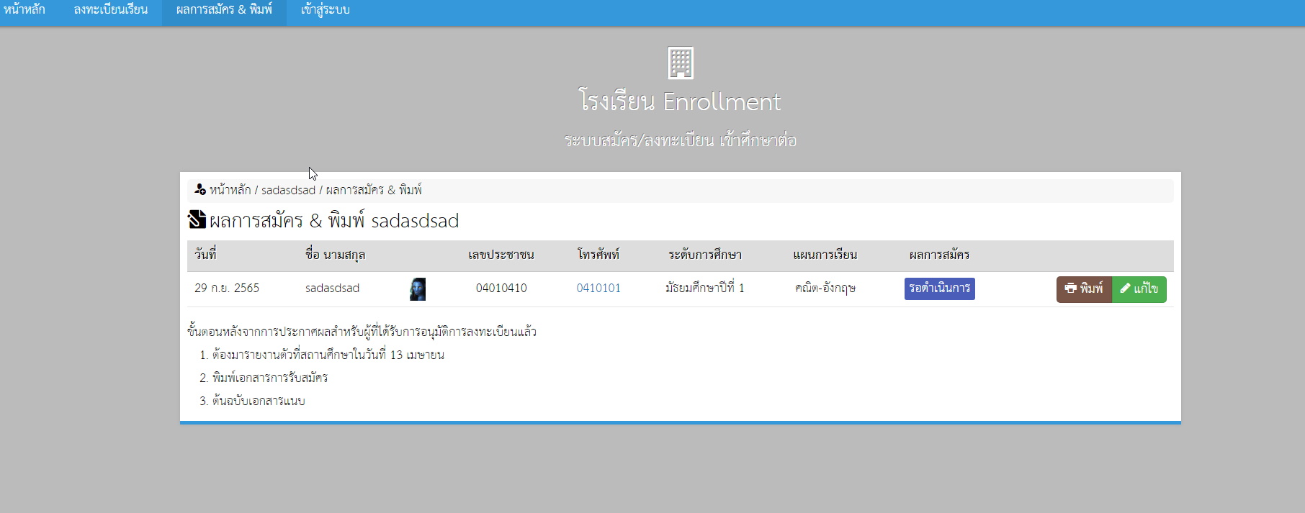1305x513 pixels.
Task: Click the เลขประชาชน column header
Action: tap(501, 255)
